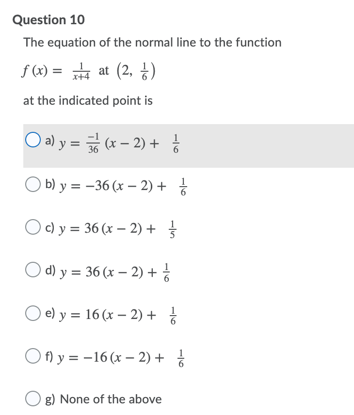Viewport: 354px width, 415px height.
Task: Select answer choice e) y = 16(x - 2) + 1/6
Action: [x=33, y=314]
